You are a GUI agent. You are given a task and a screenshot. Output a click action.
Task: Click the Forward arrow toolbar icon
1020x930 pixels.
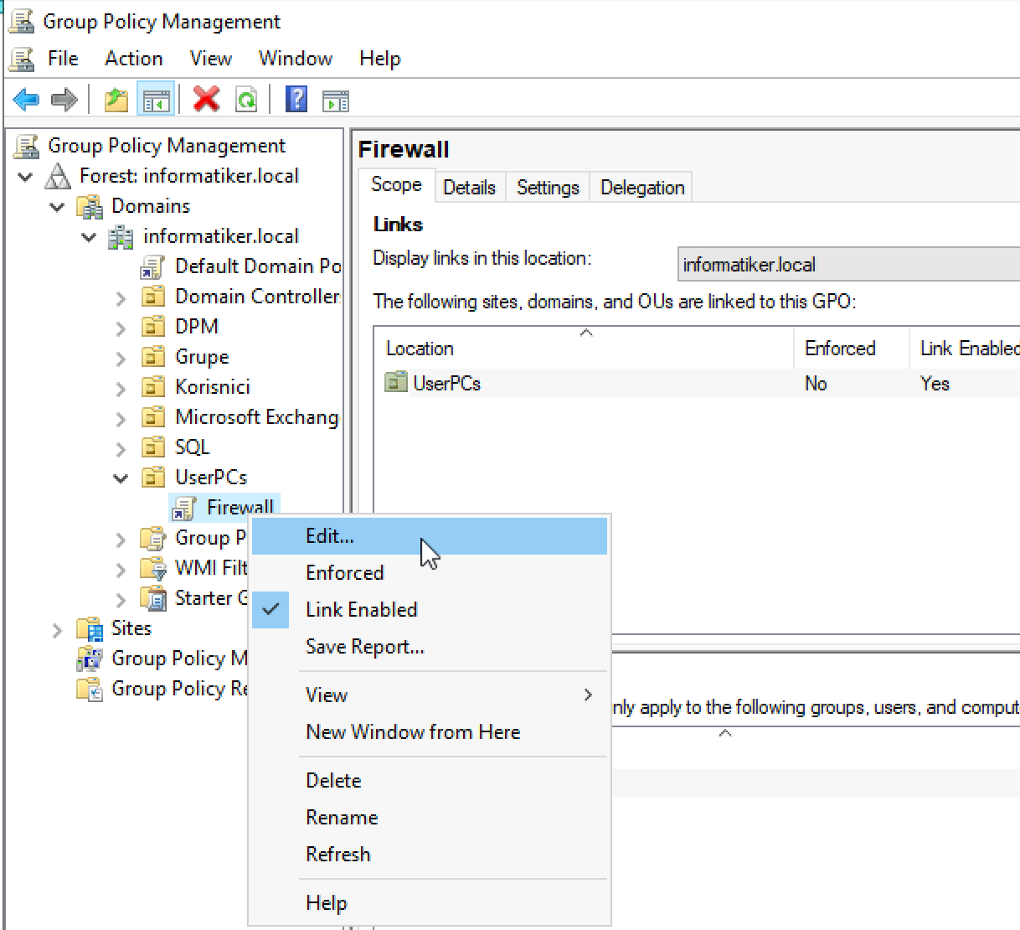click(64, 100)
